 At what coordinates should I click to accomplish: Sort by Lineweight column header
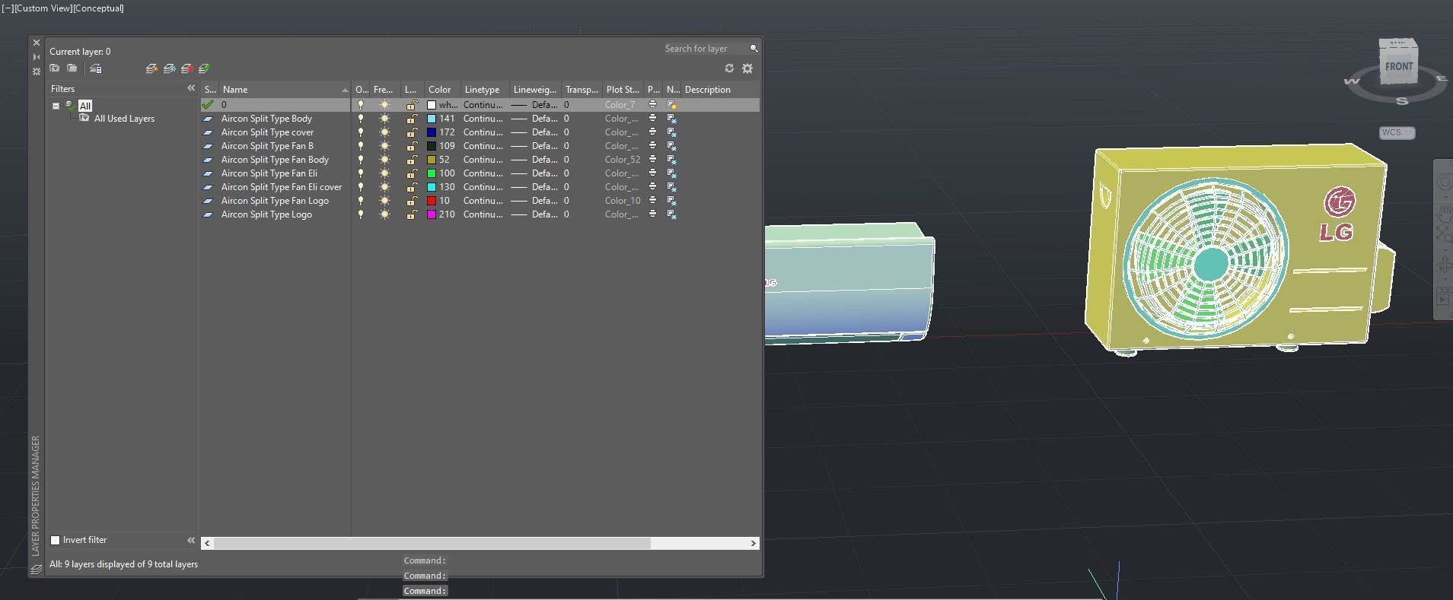pos(535,90)
